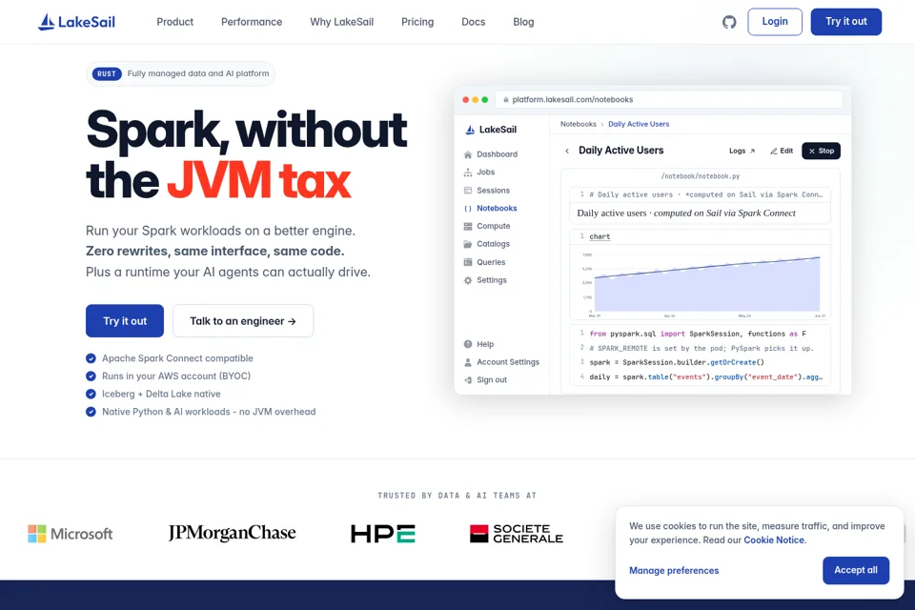Click the 'chart' cell label
915x610 pixels.
[x=600, y=236]
